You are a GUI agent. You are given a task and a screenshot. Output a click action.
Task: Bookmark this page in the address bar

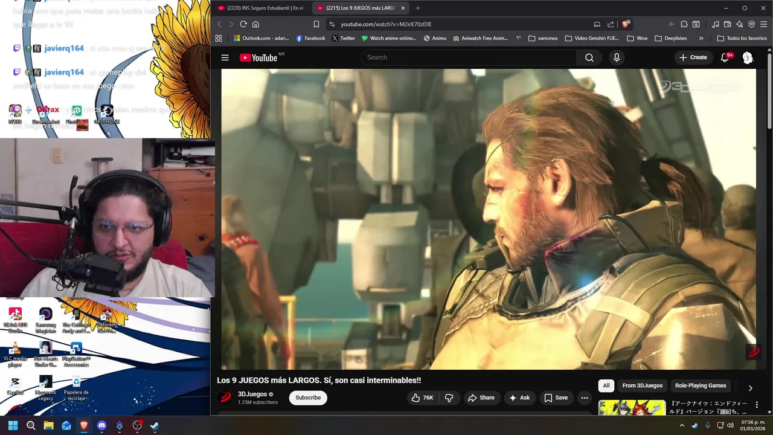click(x=316, y=24)
